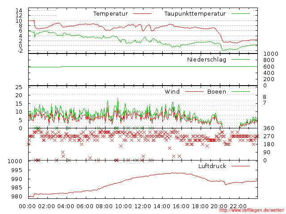Click the 800 precipitation axis value

[269, 60]
